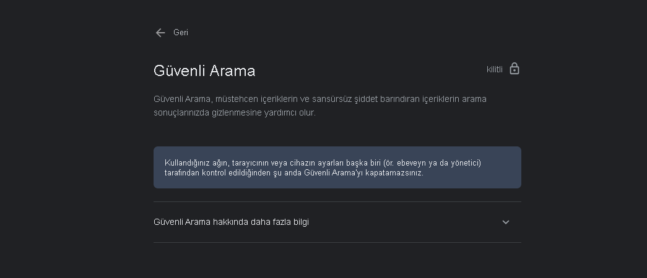
Task: Click the 'kilitli' status text
Action: point(494,69)
